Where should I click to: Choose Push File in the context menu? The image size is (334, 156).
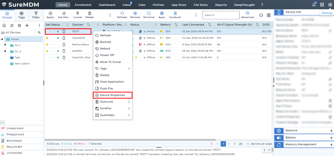pyautogui.click(x=113, y=89)
